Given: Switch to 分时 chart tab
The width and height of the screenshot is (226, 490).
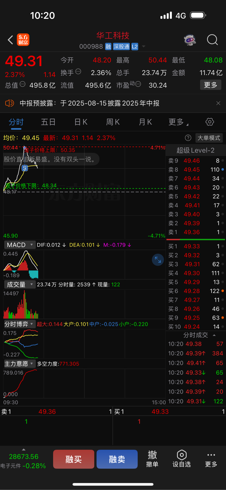Looking at the screenshot, I should (16, 122).
